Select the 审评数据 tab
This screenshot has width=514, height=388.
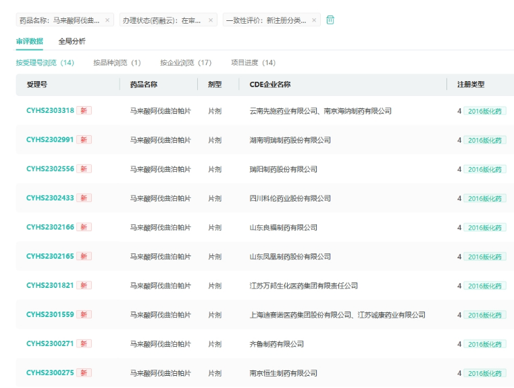point(30,41)
